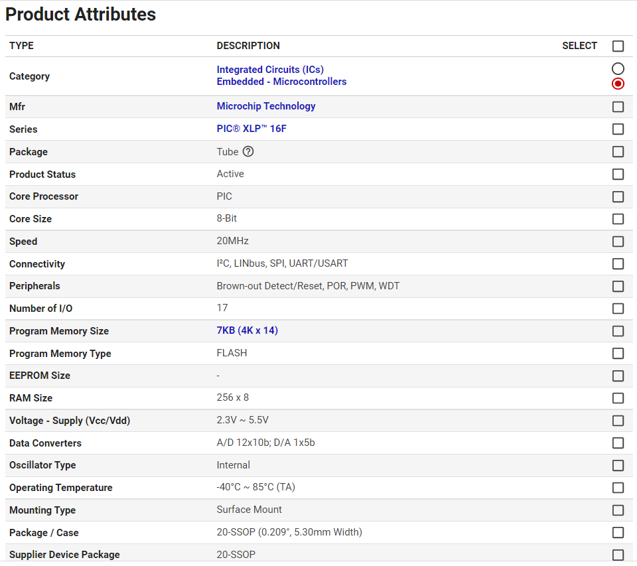Tick the Mfr row checkbox

[x=618, y=107]
